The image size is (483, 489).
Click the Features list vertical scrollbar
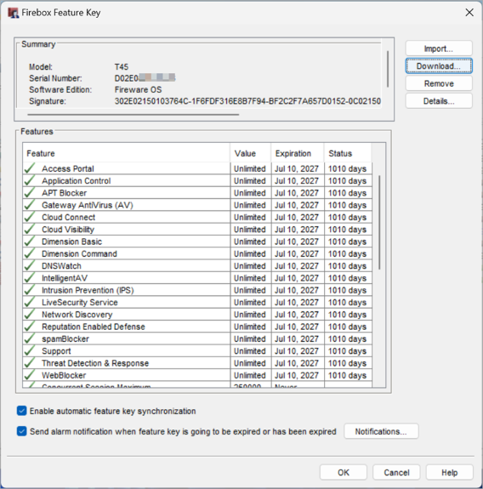[379, 222]
